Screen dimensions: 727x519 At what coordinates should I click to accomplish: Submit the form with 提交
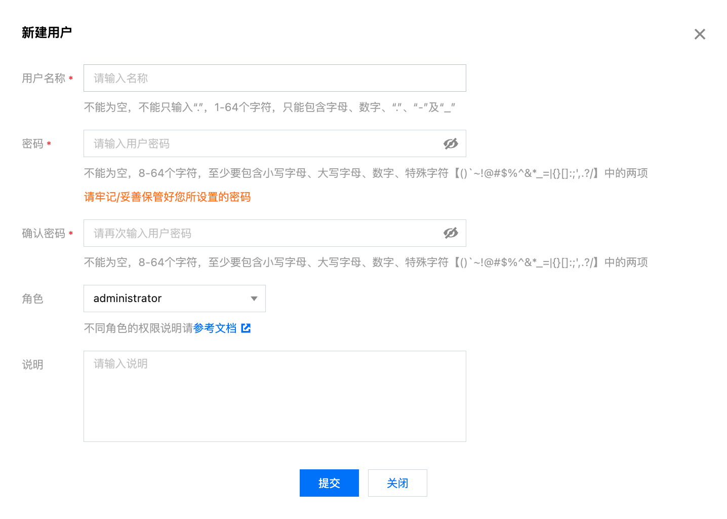click(329, 483)
